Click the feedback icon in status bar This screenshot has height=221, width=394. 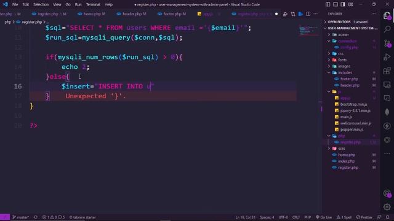379,217
